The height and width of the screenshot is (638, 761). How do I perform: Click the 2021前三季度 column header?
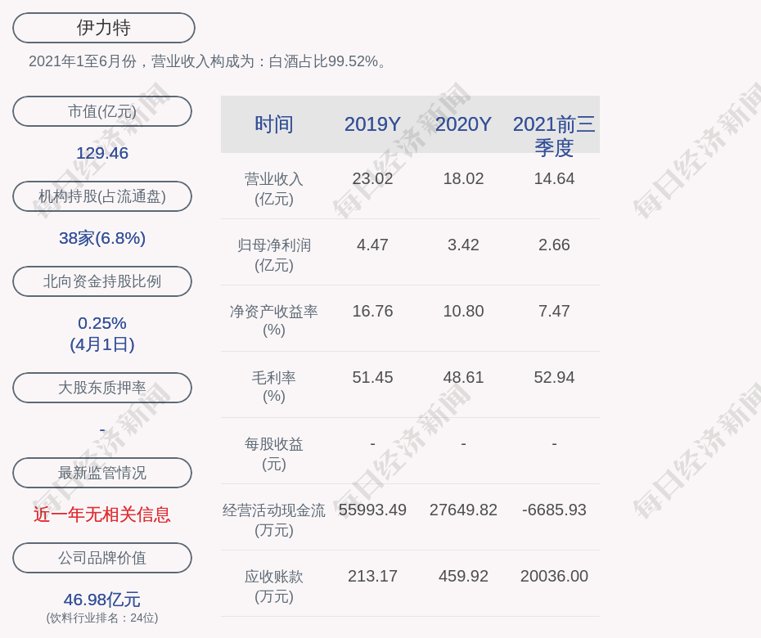(x=554, y=136)
